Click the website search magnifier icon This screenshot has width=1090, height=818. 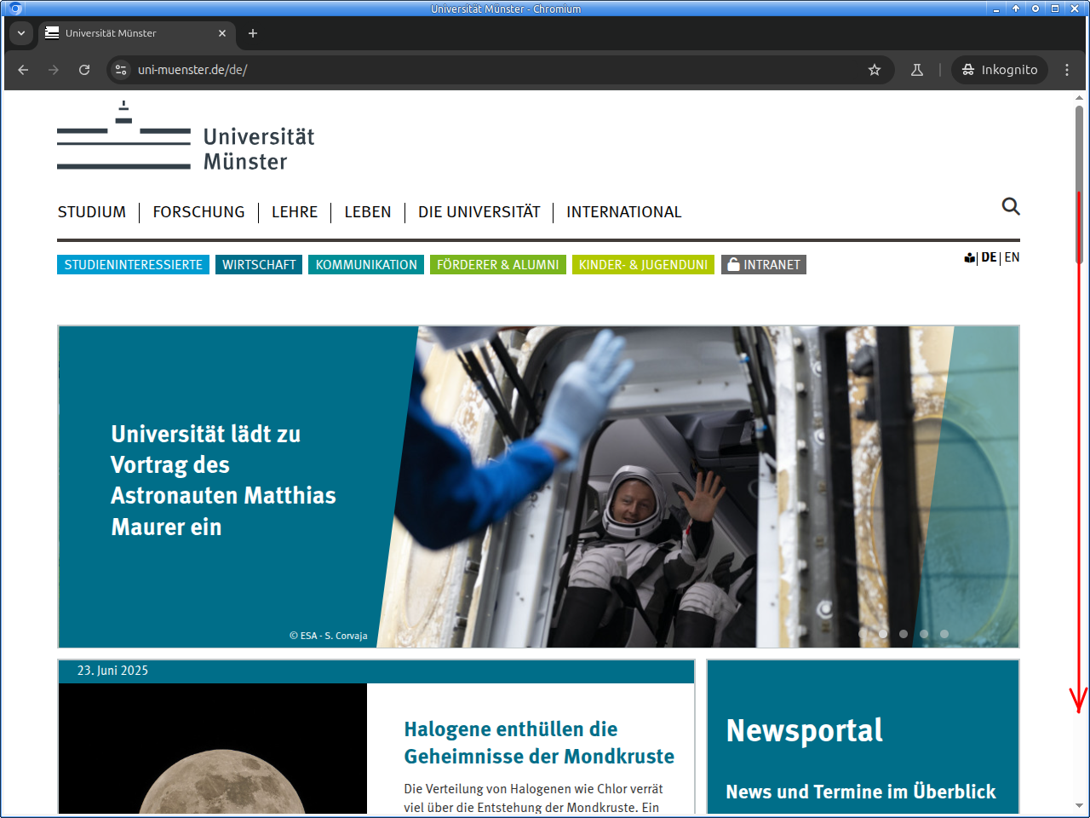click(x=1011, y=206)
